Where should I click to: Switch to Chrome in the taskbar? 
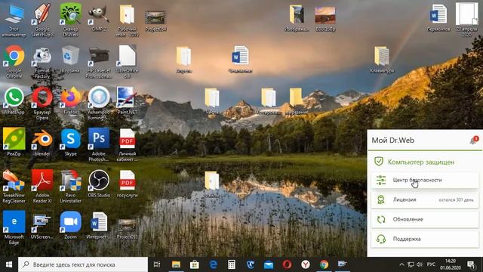click(324, 264)
